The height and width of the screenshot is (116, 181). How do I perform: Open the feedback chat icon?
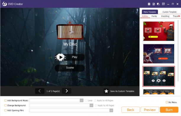pyautogui.click(x=158, y=4)
